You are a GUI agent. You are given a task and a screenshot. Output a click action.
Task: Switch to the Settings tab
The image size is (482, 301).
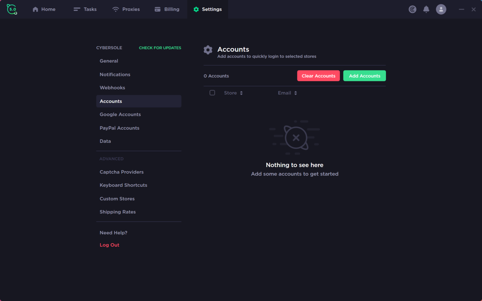[208, 9]
